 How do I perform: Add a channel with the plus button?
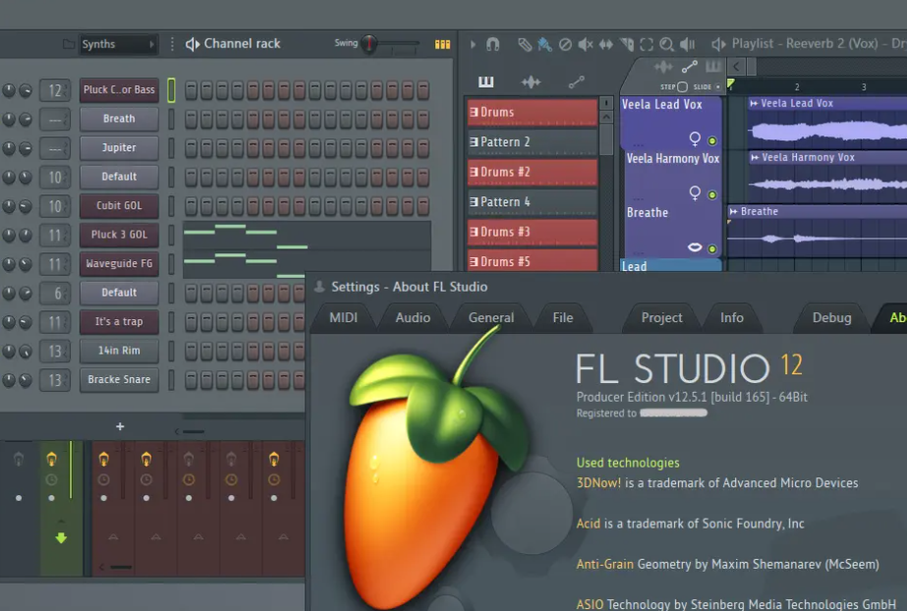[120, 426]
